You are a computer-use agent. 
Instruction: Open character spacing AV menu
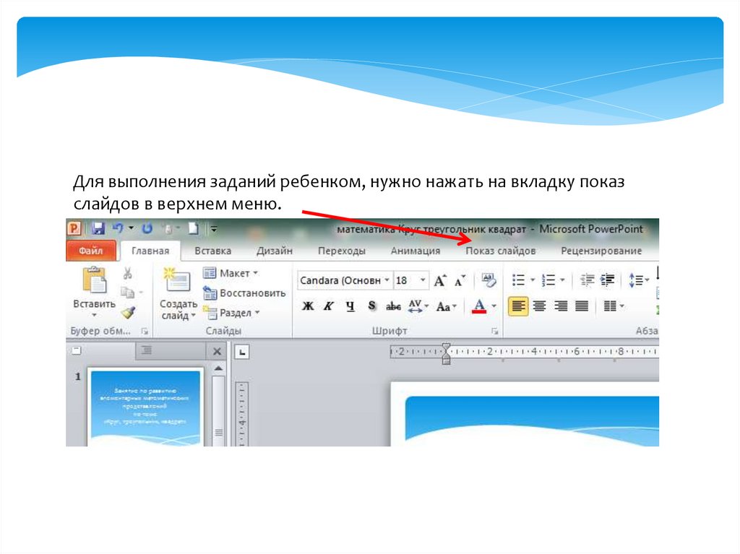click(x=418, y=306)
